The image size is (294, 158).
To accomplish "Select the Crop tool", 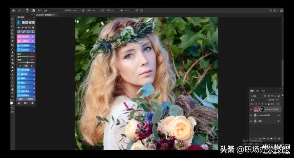I will coord(12,34).
